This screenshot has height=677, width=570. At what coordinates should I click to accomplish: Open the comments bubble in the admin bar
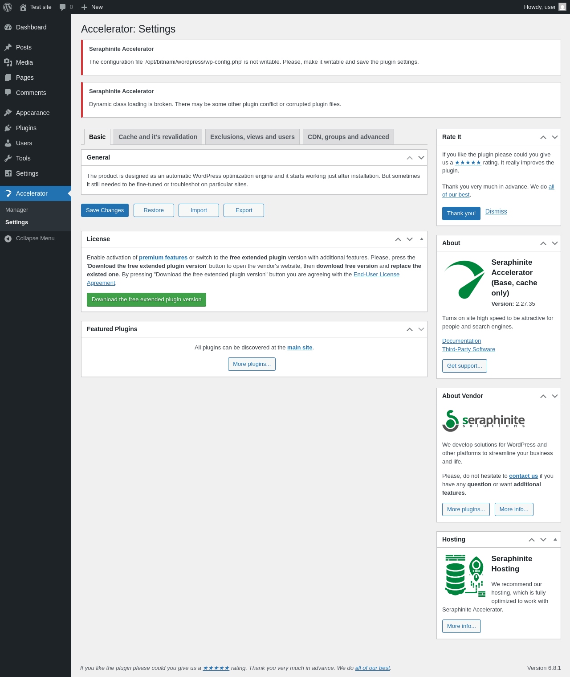(x=62, y=7)
